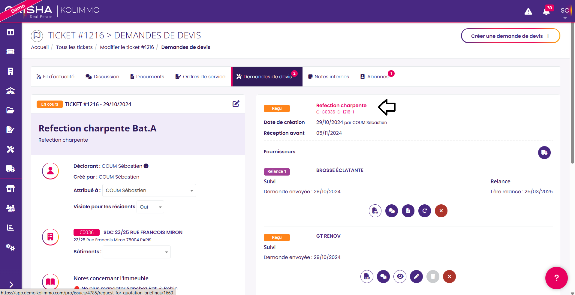
Task: Click the page vertical scrollbar
Action: (x=572, y=93)
